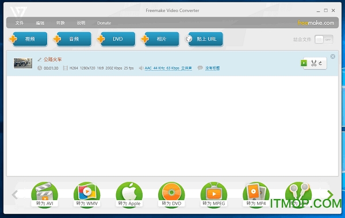Play the clip with the green preview button
Image resolution: width=345 pixels, height=218 pixels.
tap(304, 63)
